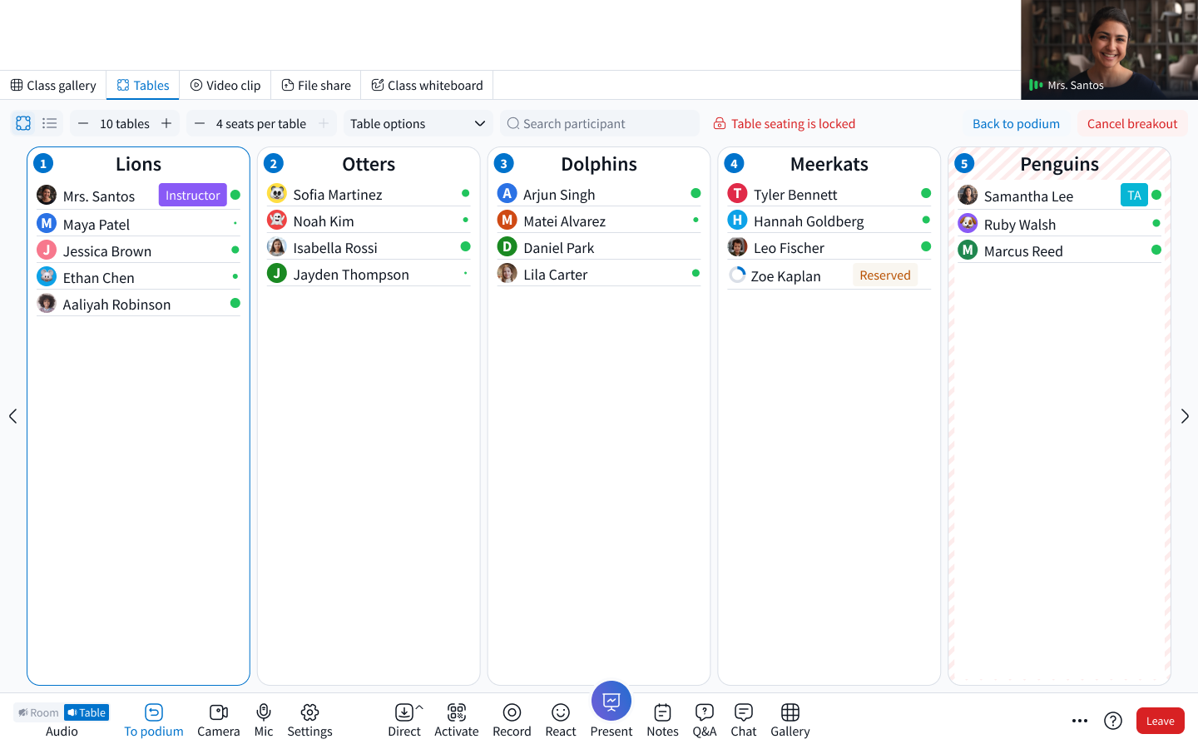This screenshot has height=749, width=1198.
Task: Expand the Table options dropdown
Action: pyautogui.click(x=418, y=124)
